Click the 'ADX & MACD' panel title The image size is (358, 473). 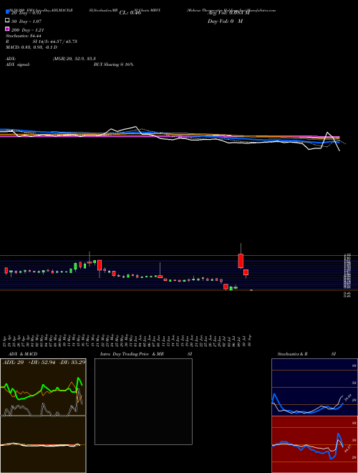click(23, 354)
